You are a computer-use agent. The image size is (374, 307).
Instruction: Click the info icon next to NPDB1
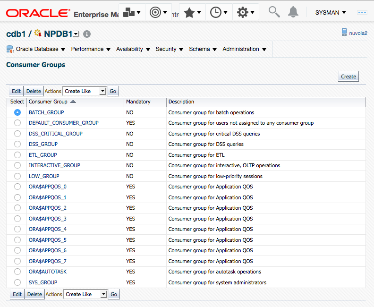pos(87,34)
